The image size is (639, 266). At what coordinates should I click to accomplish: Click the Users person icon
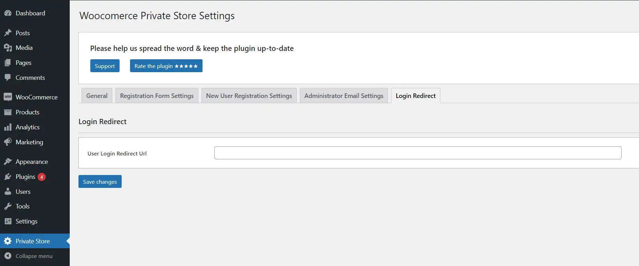[x=8, y=192]
